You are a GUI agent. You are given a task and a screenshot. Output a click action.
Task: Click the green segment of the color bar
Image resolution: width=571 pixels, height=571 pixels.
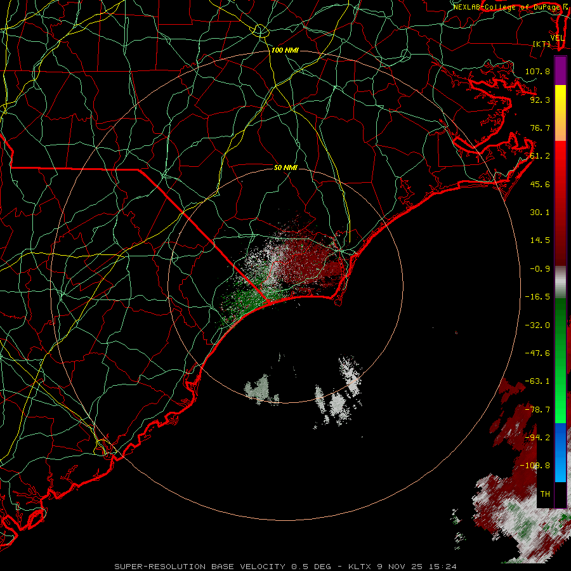560,360
